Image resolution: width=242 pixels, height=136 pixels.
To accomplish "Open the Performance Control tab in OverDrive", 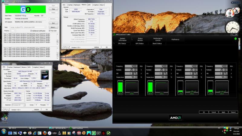I will point(158,39).
